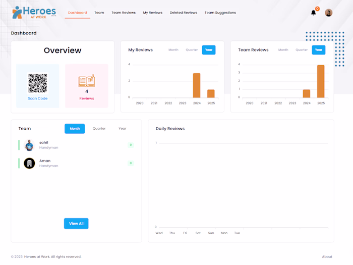Open the QR code image

(x=38, y=83)
